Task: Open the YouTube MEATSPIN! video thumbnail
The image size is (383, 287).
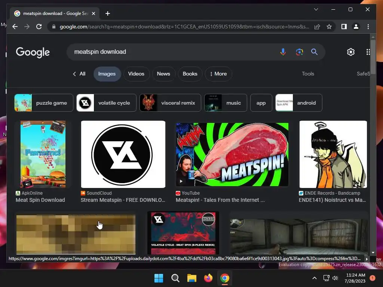Action: click(x=232, y=154)
